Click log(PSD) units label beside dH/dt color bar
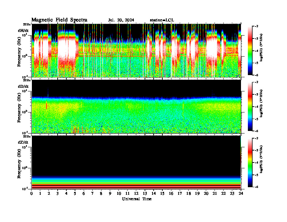 (x=261, y=47)
